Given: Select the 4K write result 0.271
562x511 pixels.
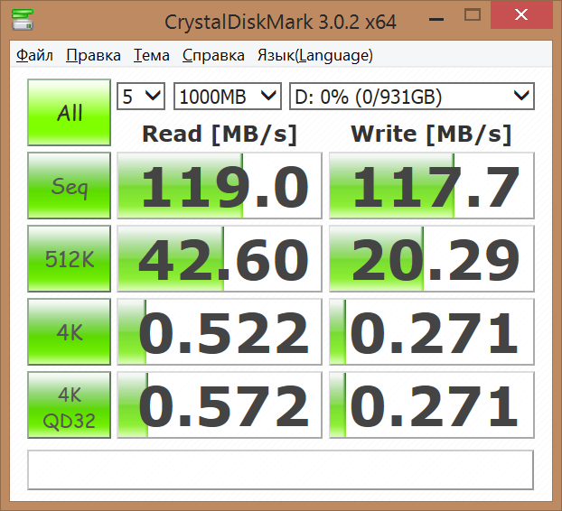Looking at the screenshot, I should coord(432,331).
